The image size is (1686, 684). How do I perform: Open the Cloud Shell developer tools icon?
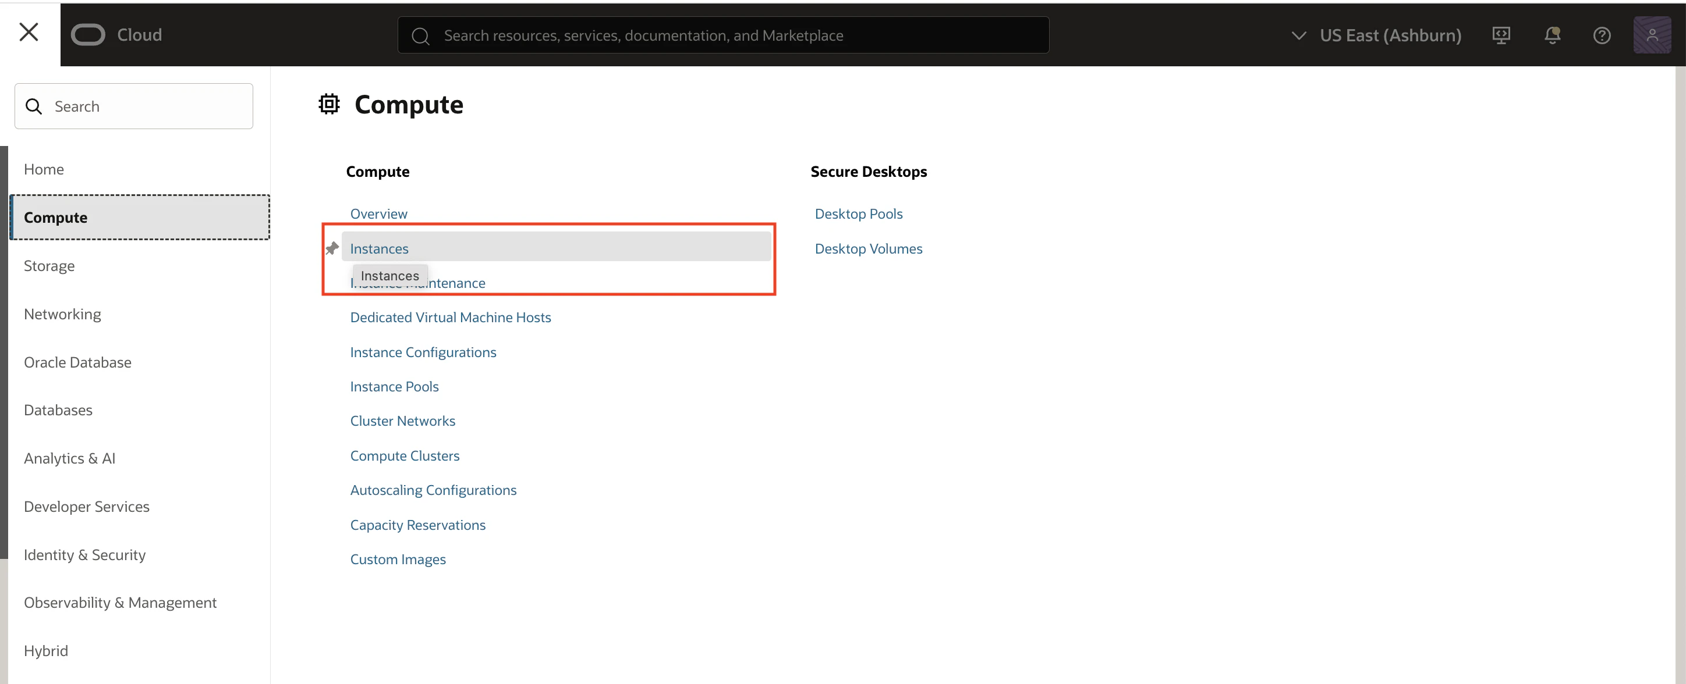pyautogui.click(x=1501, y=35)
